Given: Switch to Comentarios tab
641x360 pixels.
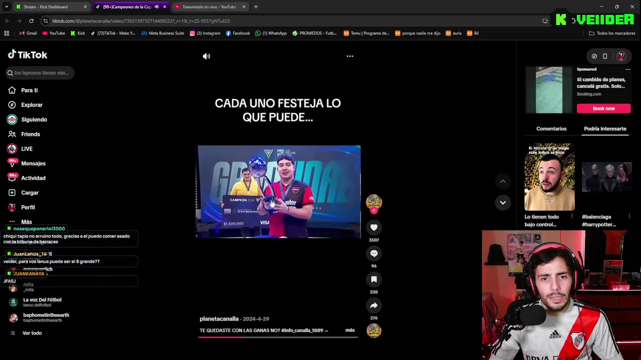Looking at the screenshot, I should (x=551, y=129).
